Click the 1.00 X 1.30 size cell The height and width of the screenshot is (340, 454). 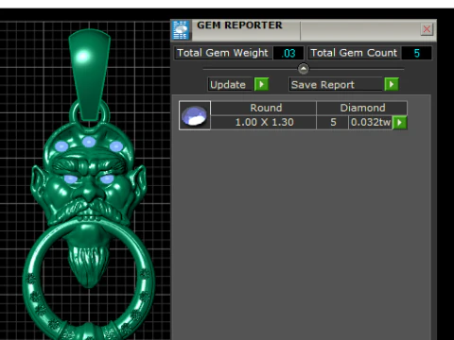click(264, 122)
